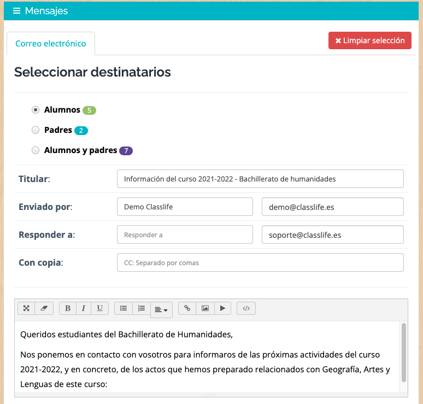Toggle fullscreen mode in the editor toolbar
The width and height of the screenshot is (423, 404).
coord(26,308)
